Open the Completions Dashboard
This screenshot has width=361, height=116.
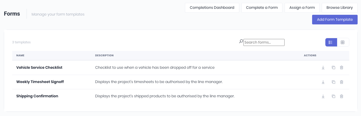pos(212,8)
